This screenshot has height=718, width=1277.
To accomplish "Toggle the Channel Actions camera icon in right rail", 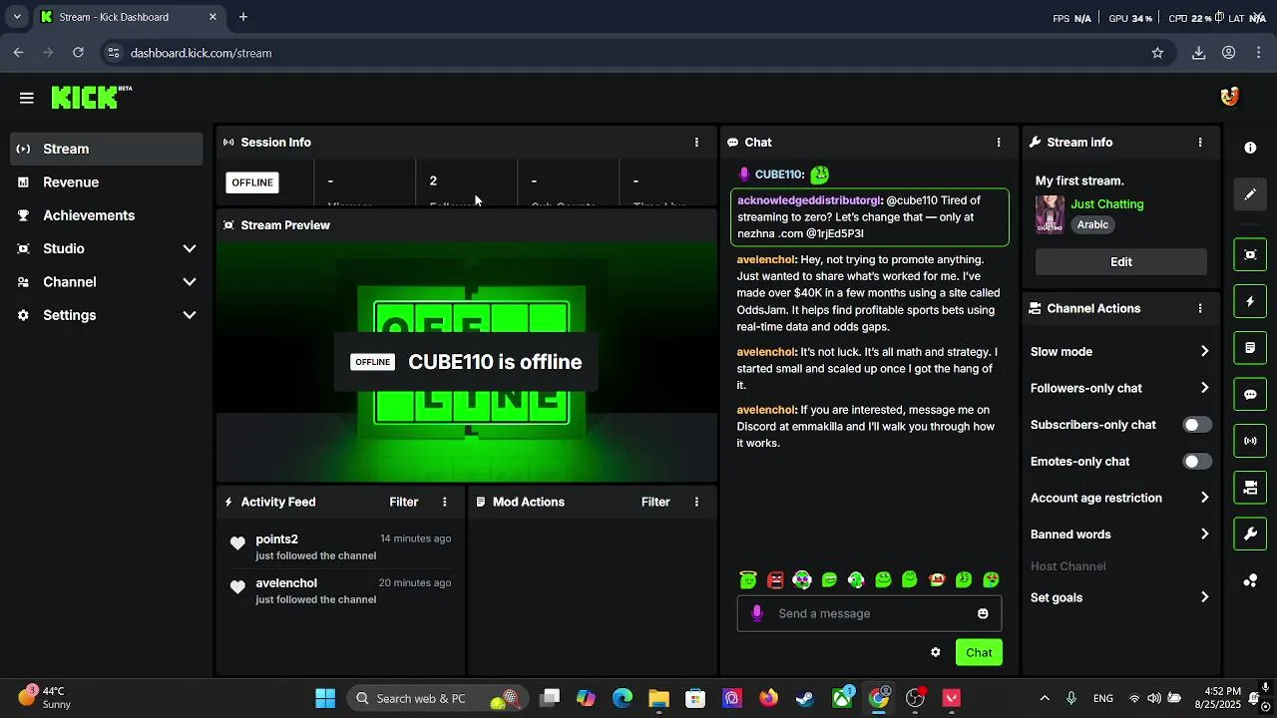I will tap(1250, 488).
